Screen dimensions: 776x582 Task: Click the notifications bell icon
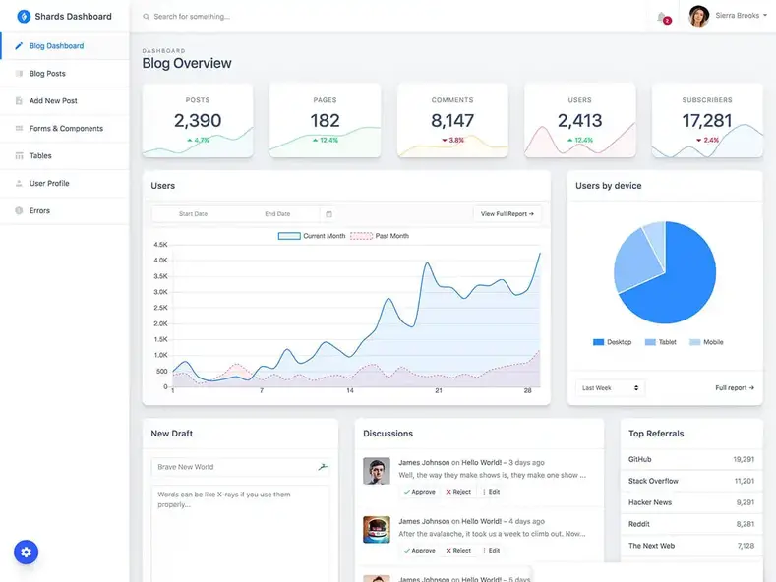661,16
